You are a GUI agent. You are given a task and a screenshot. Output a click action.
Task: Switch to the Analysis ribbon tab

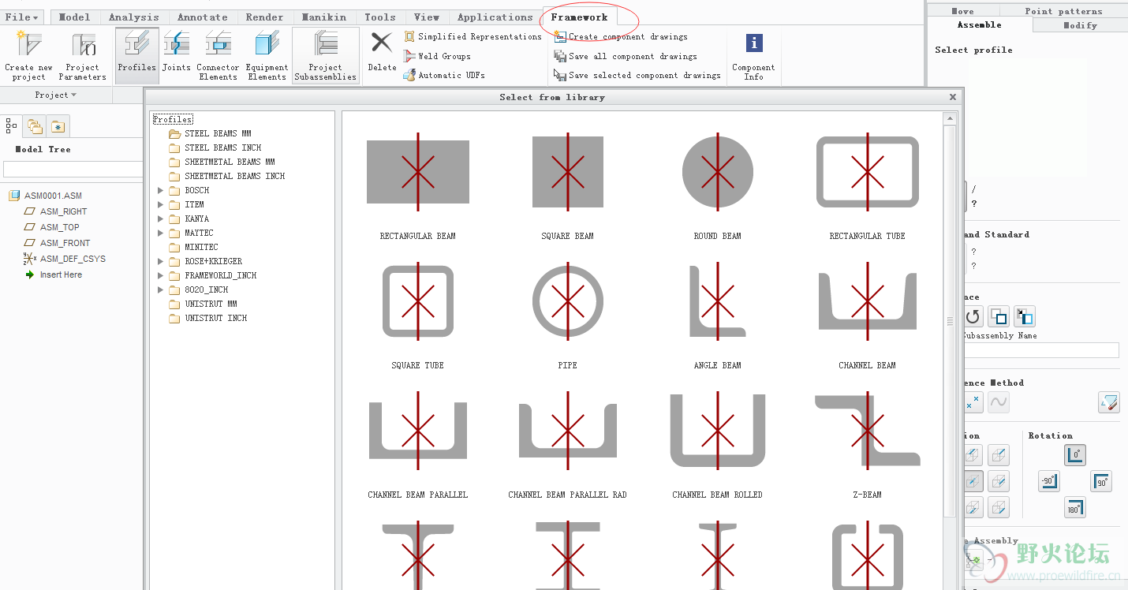tap(133, 17)
